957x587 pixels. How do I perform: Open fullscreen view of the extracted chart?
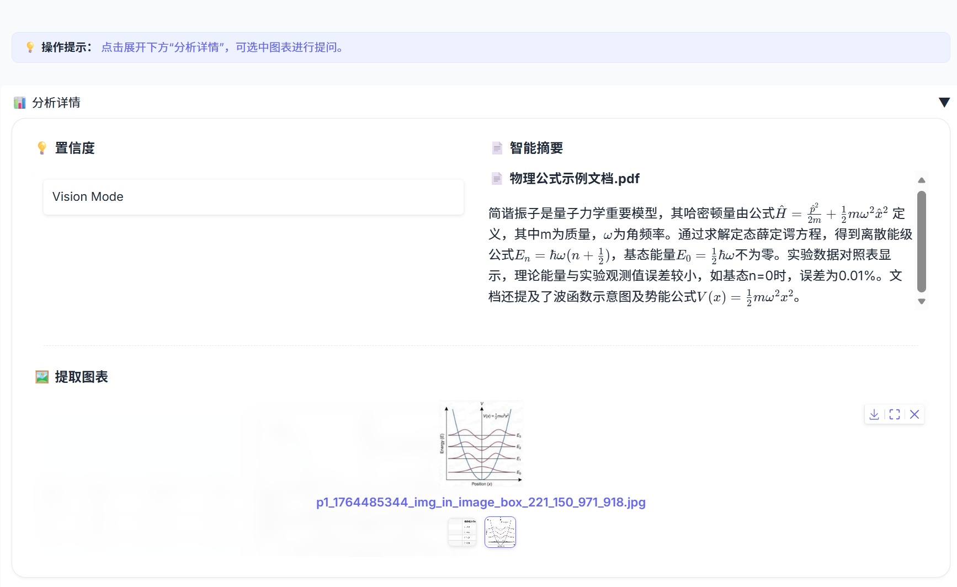895,414
